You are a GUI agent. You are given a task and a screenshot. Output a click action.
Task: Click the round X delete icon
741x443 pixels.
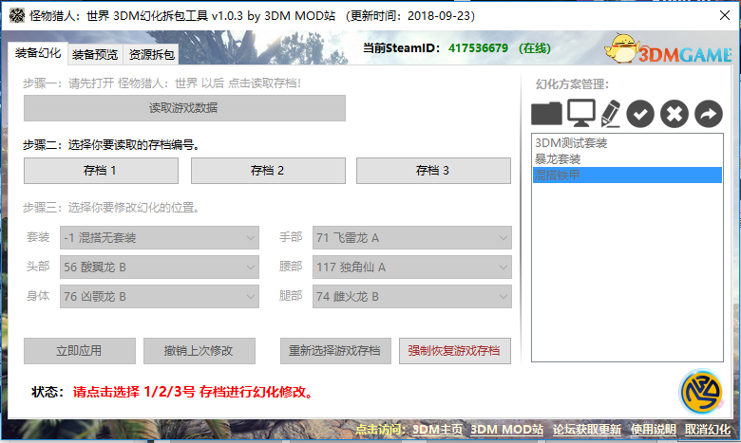click(674, 114)
